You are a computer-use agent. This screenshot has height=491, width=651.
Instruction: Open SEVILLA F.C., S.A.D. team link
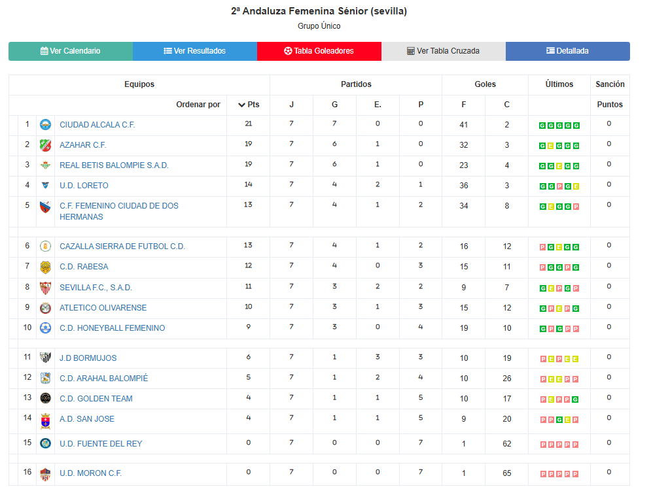(96, 288)
